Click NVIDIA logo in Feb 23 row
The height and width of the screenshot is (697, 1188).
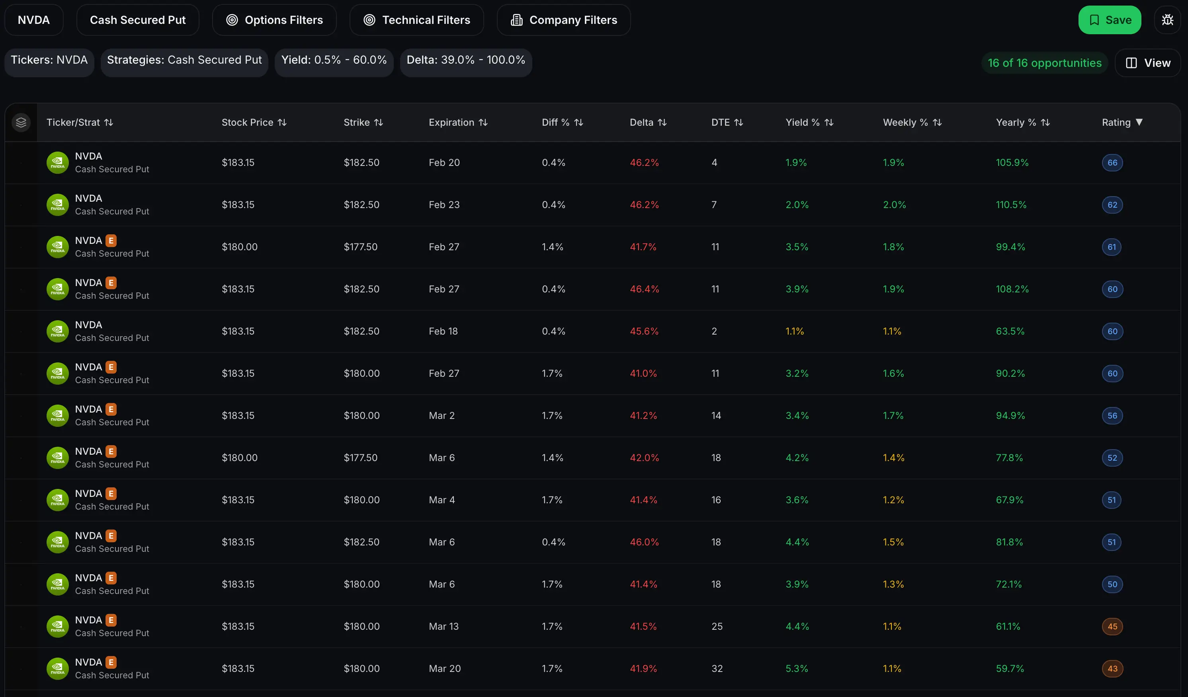click(x=57, y=205)
